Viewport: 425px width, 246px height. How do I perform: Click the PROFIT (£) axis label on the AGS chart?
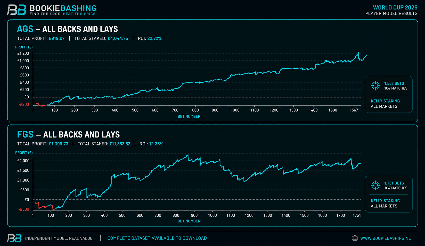click(24, 47)
